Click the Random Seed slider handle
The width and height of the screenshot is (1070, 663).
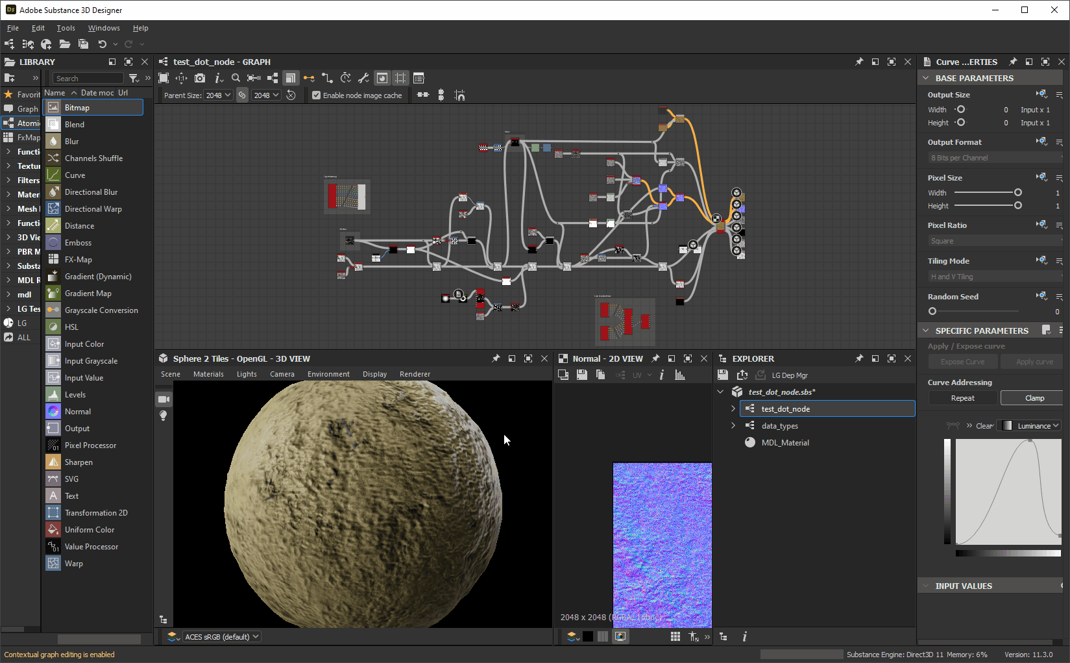click(x=932, y=311)
